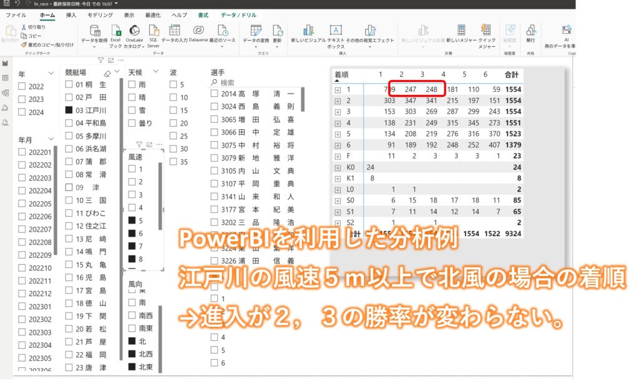
Task: Click the Dataverse icon
Action: [x=198, y=31]
